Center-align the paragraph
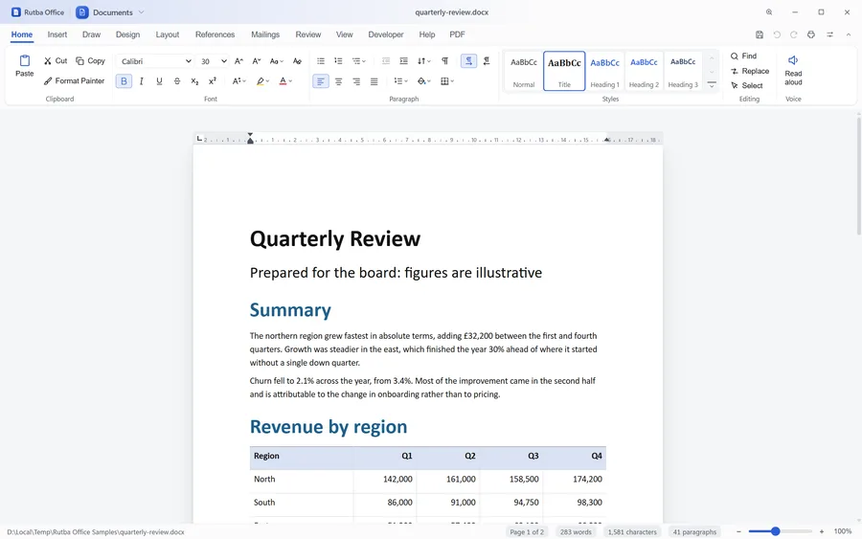This screenshot has height=539, width=862. pos(339,81)
